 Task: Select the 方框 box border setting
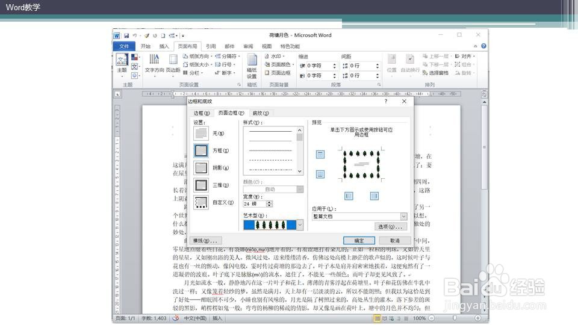point(201,150)
